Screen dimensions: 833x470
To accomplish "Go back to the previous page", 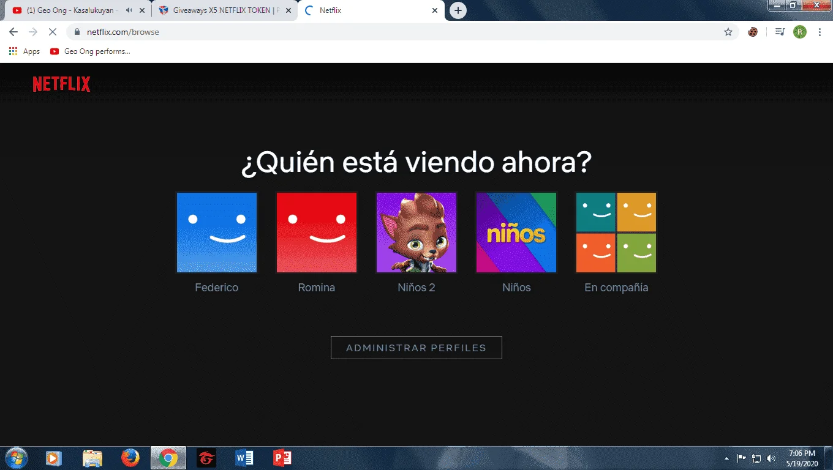I will [x=13, y=32].
